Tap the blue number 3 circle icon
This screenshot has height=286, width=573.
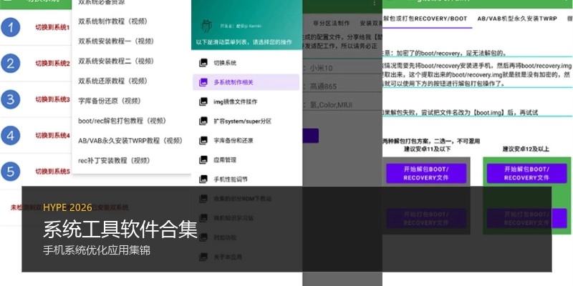(x=10, y=99)
